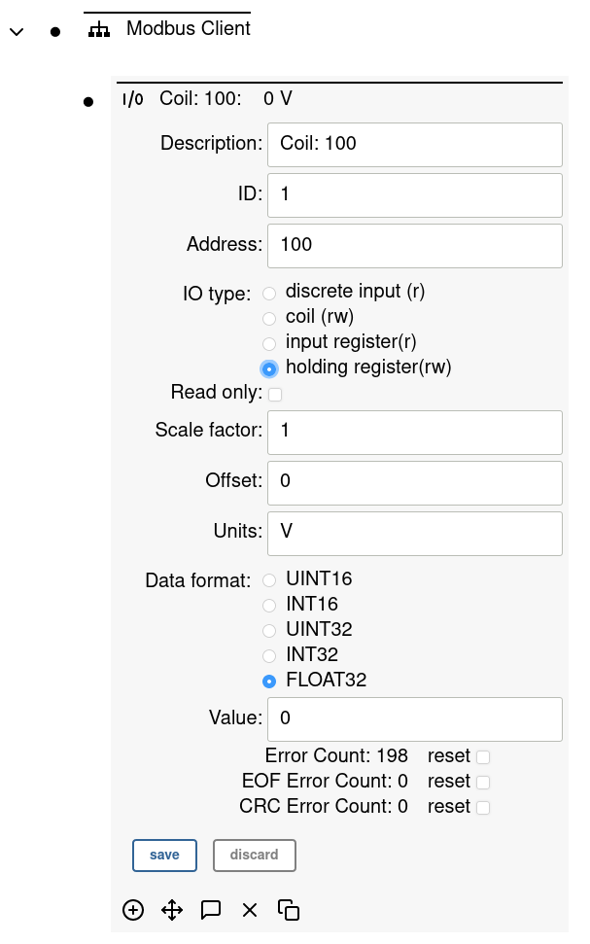590x944 pixels.
Task: Select the coil (rw) IO type
Action: 269,318
